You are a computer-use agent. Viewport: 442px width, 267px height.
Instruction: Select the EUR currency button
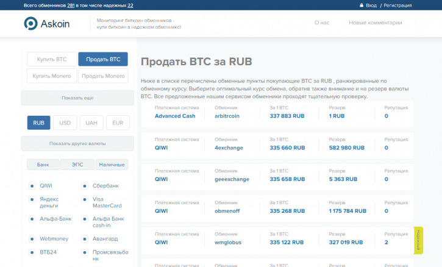(118, 123)
